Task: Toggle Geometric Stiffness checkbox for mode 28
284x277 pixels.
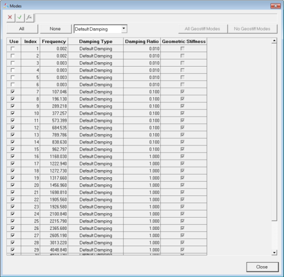Action: click(x=182, y=243)
